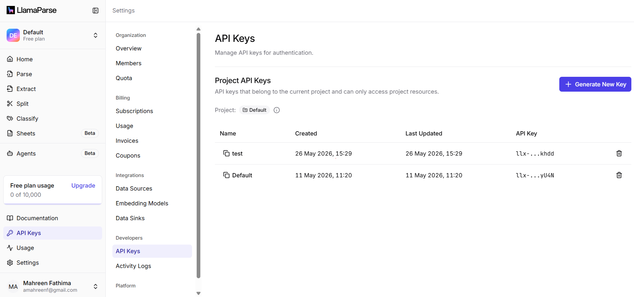634x297 pixels.
Task: Click the free plan usage progress bar
Action: coord(53,204)
